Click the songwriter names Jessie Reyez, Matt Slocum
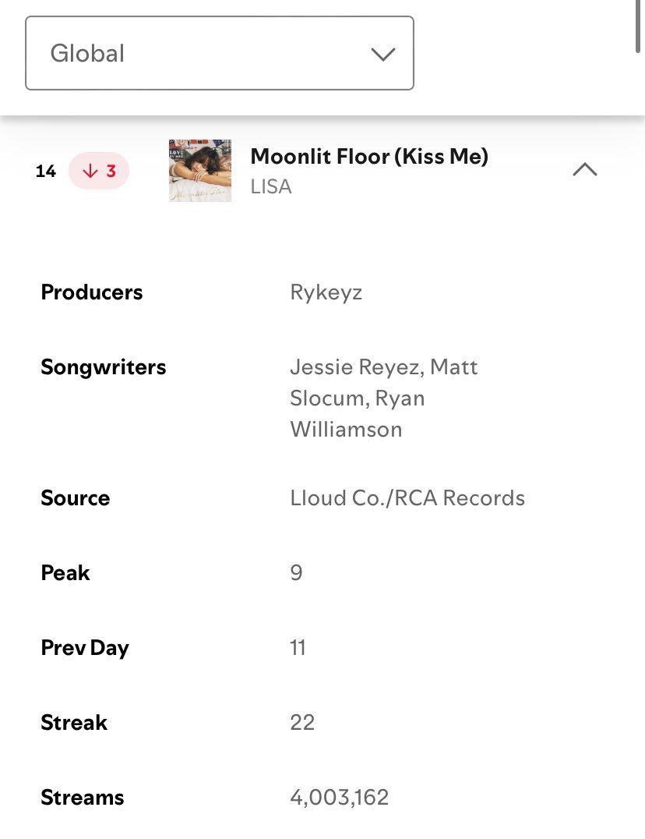This screenshot has width=645, height=839. point(384,383)
